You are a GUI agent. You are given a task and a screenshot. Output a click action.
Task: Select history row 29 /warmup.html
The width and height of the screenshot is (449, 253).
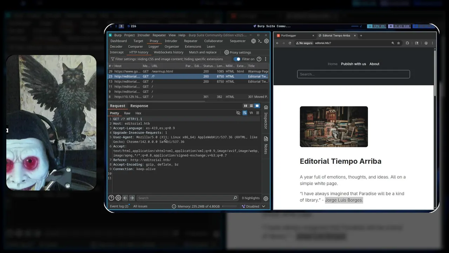[x=189, y=71]
